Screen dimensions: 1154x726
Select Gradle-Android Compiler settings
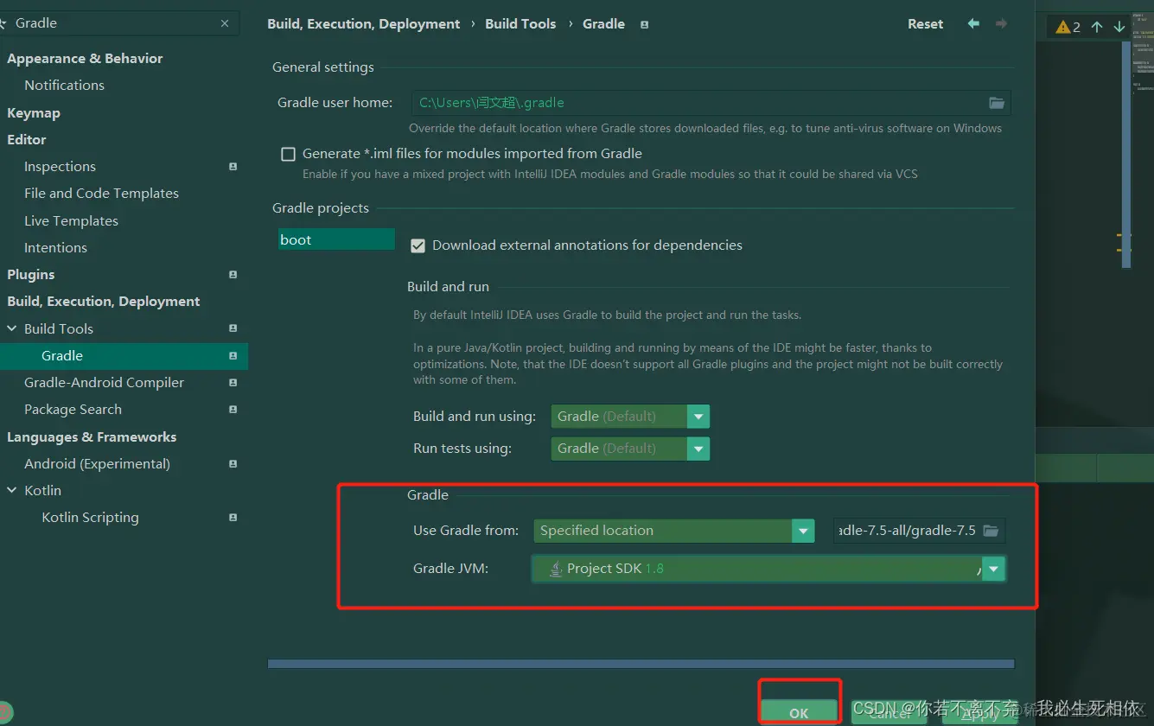(104, 383)
